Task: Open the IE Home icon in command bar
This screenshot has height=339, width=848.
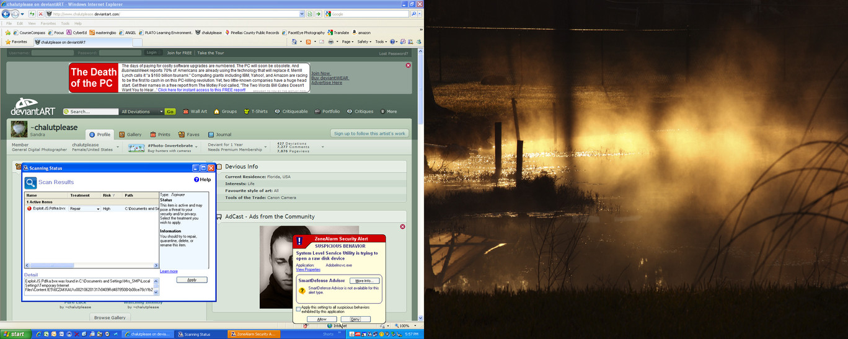Action: tap(294, 42)
